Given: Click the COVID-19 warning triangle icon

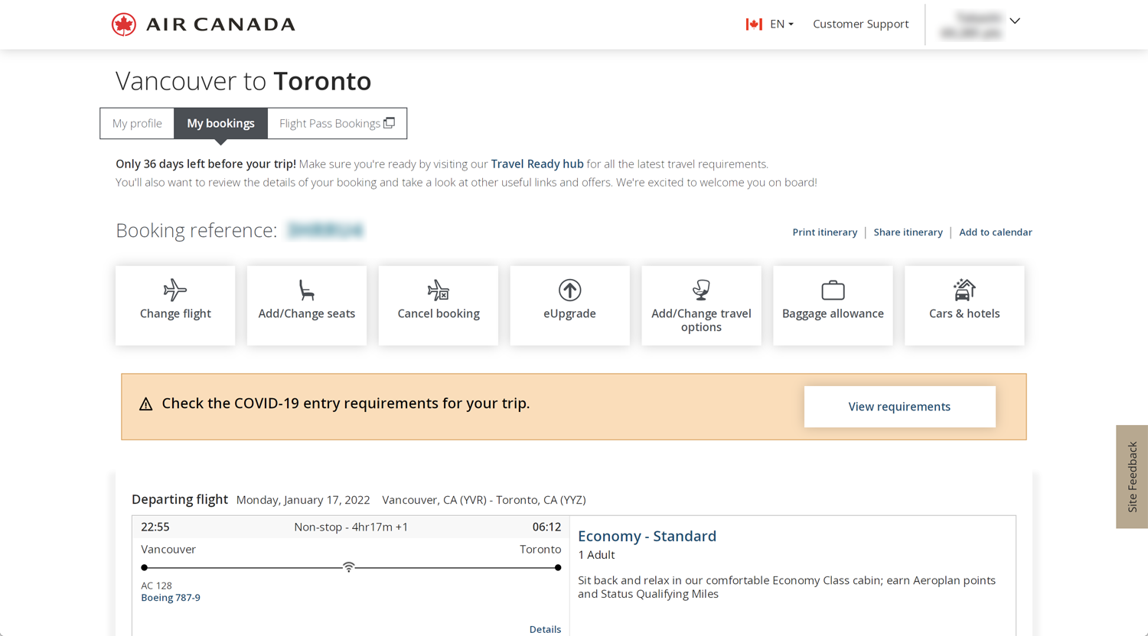Looking at the screenshot, I should (x=145, y=404).
